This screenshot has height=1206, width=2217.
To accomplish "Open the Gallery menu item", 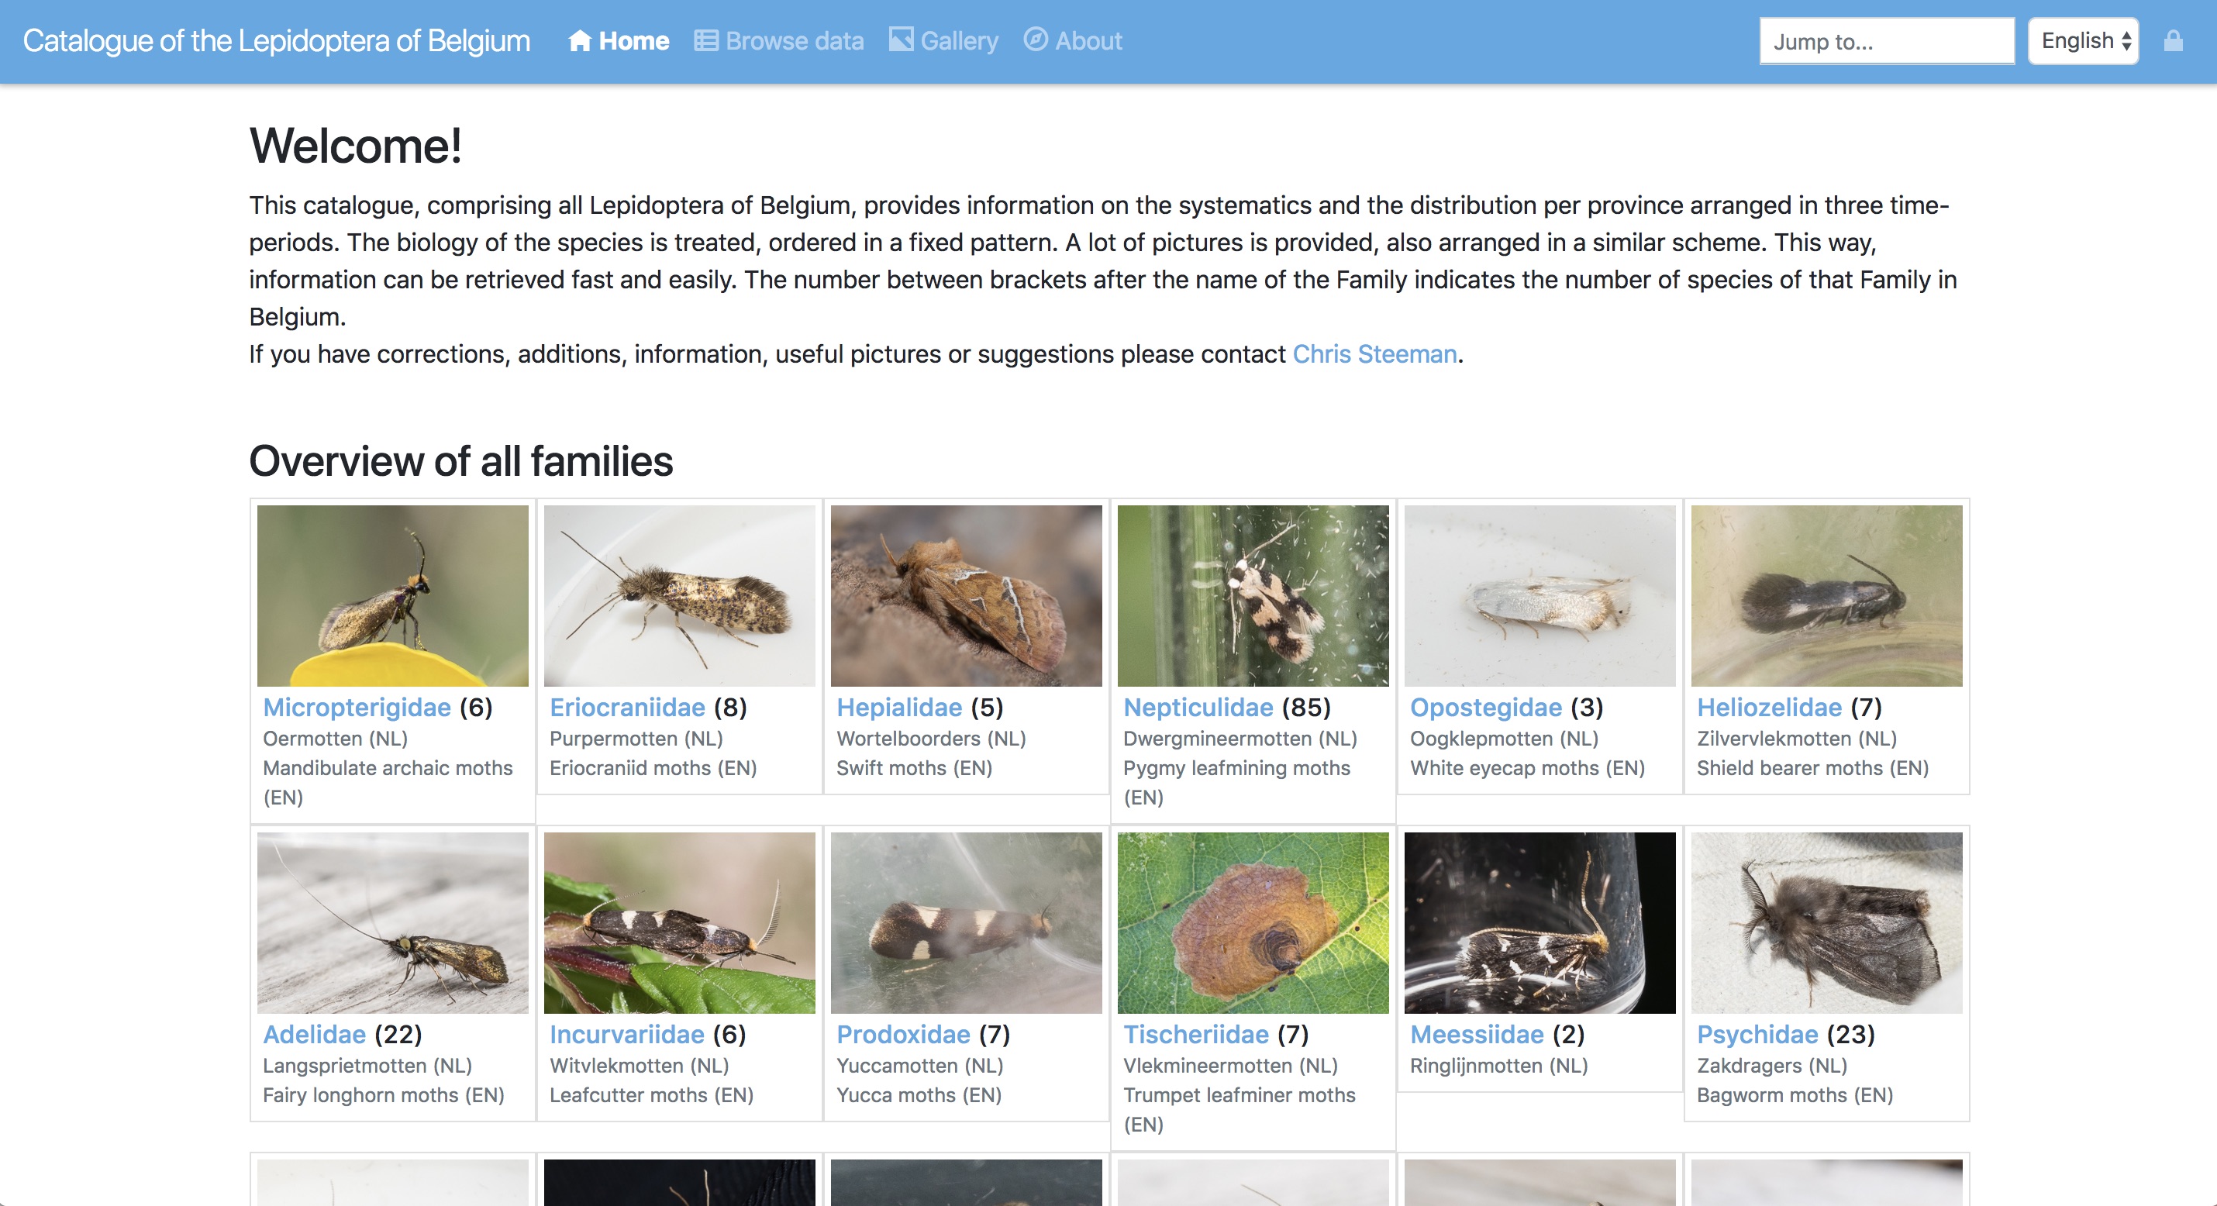I will pos(959,40).
